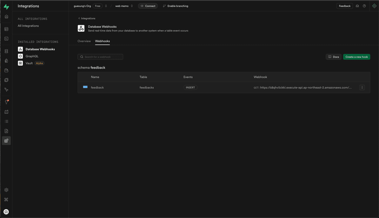This screenshot has width=379, height=218.
Task: Go back via Integrations breadcrumb link
Action: tap(87, 18)
